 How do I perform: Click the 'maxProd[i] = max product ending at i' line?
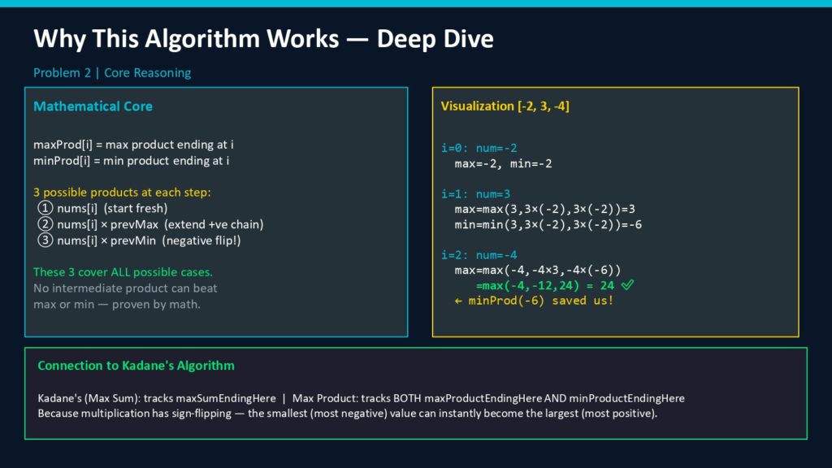pyautogui.click(x=133, y=145)
